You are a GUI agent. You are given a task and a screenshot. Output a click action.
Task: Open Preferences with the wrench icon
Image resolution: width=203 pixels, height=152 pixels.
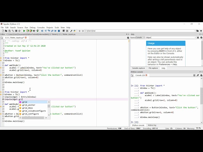click(x=71, y=31)
